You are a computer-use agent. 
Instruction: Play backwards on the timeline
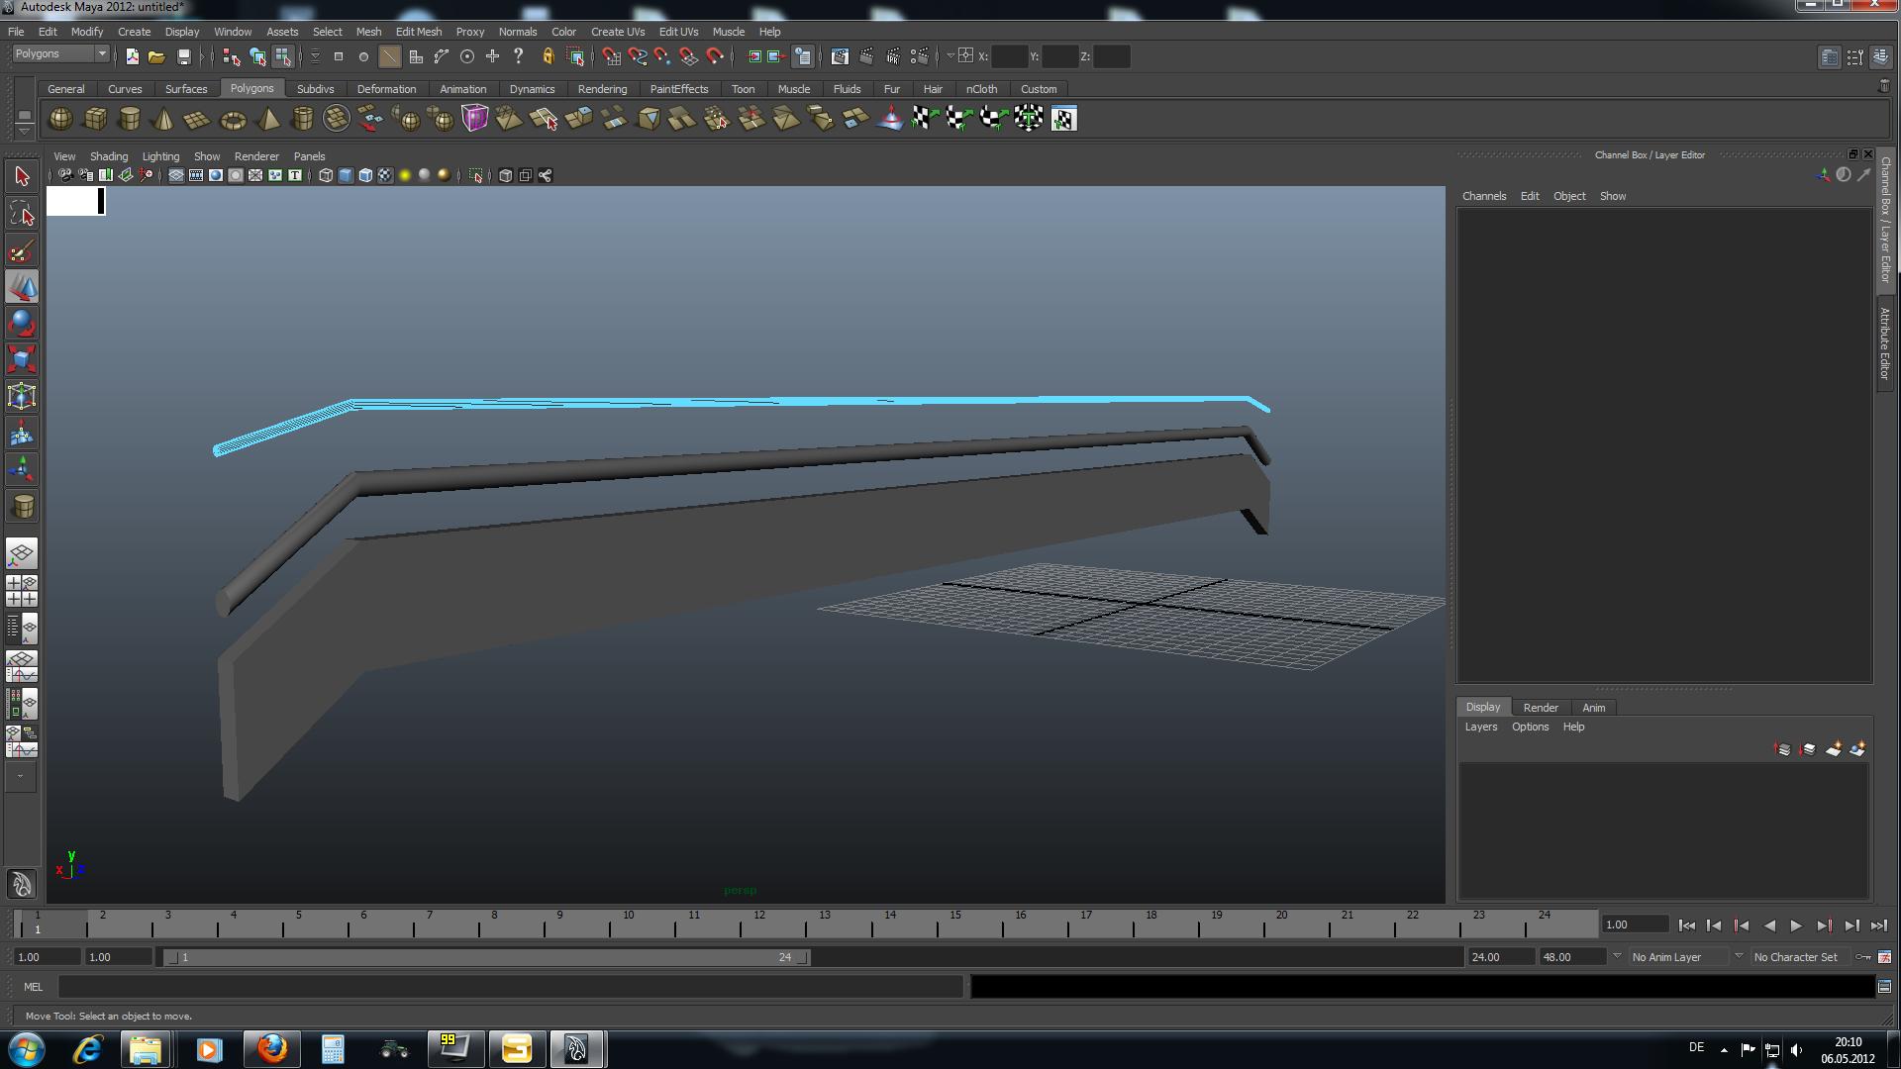point(1769,925)
